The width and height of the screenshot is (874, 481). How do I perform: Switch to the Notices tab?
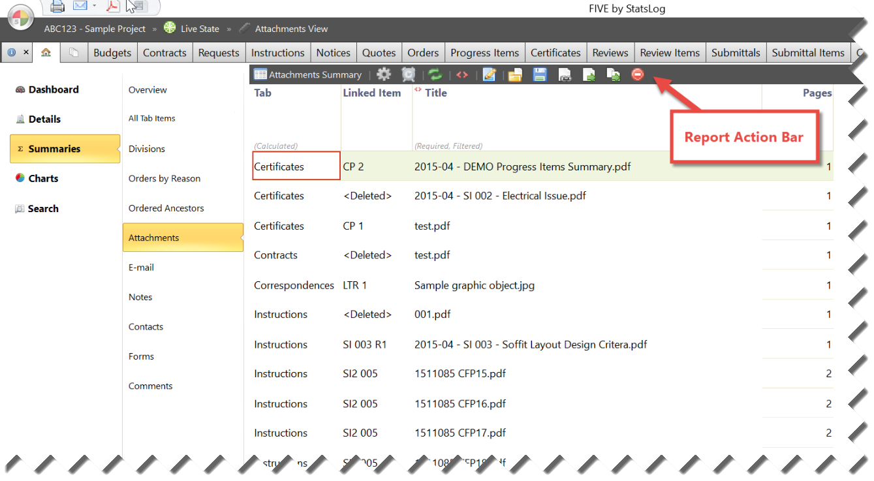click(334, 53)
